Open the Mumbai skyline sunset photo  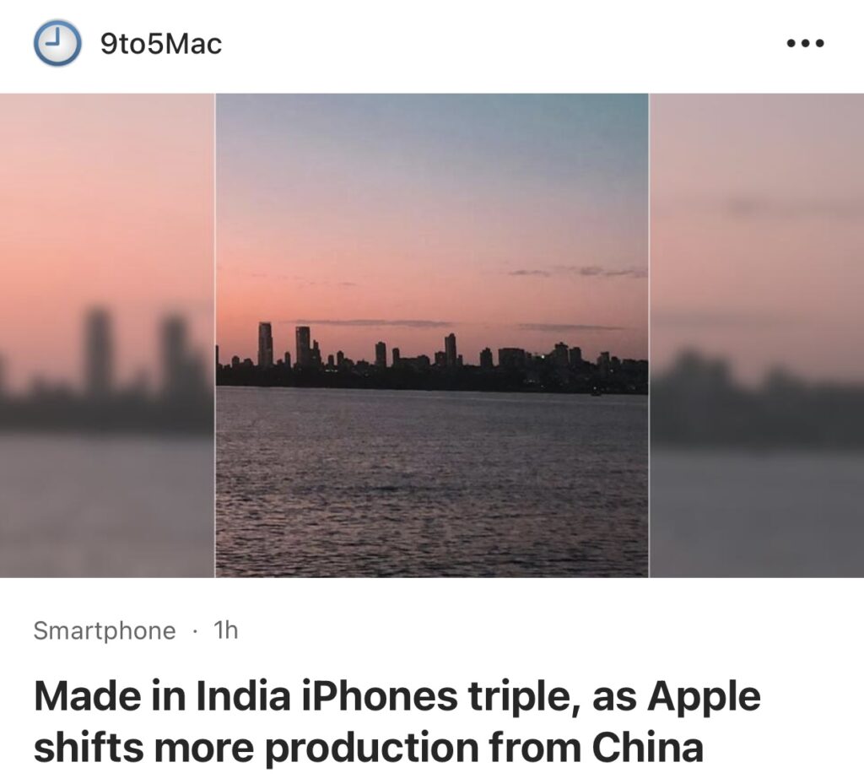[x=432, y=335]
